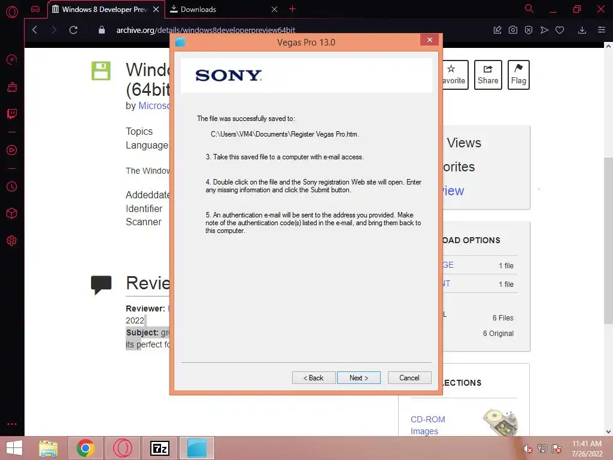
Task: Click the green floppy disk software icon
Action: 101,71
